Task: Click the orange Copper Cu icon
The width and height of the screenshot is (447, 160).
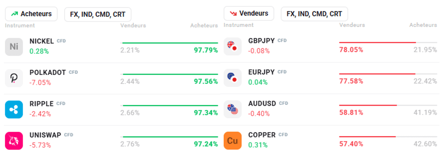Action: click(232, 141)
